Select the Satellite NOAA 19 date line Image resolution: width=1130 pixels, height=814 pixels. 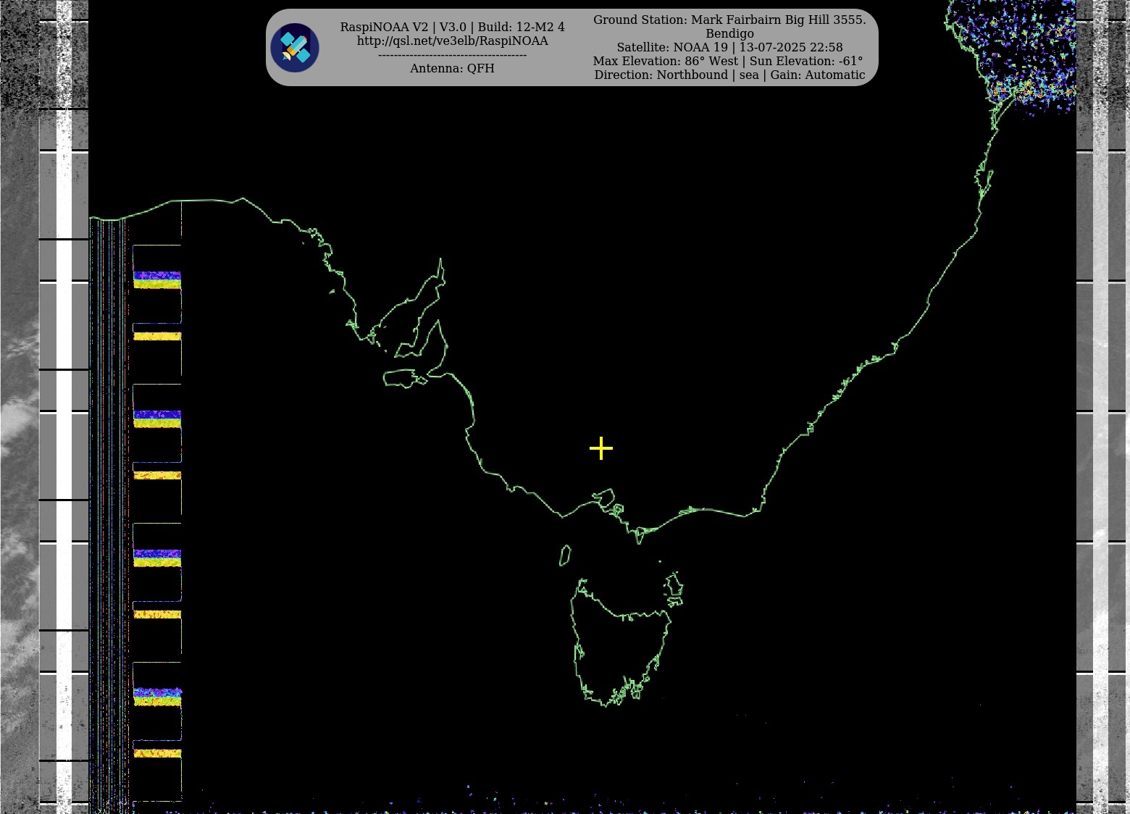pyautogui.click(x=729, y=47)
